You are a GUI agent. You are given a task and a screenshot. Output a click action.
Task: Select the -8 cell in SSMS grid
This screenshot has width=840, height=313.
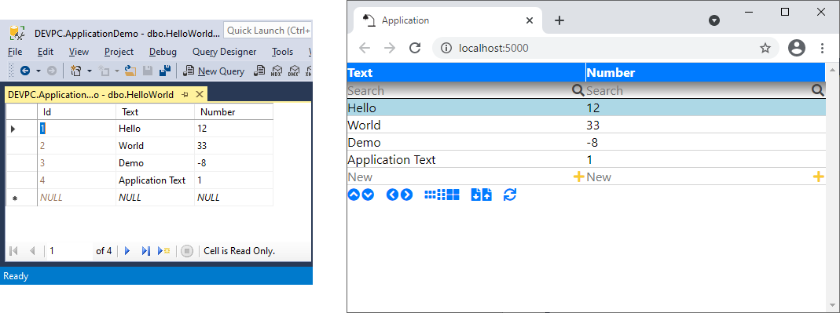(233, 162)
